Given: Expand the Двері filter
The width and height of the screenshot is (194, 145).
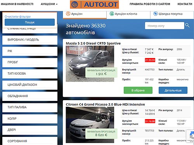Looking at the screenshot, I should pos(30,130).
